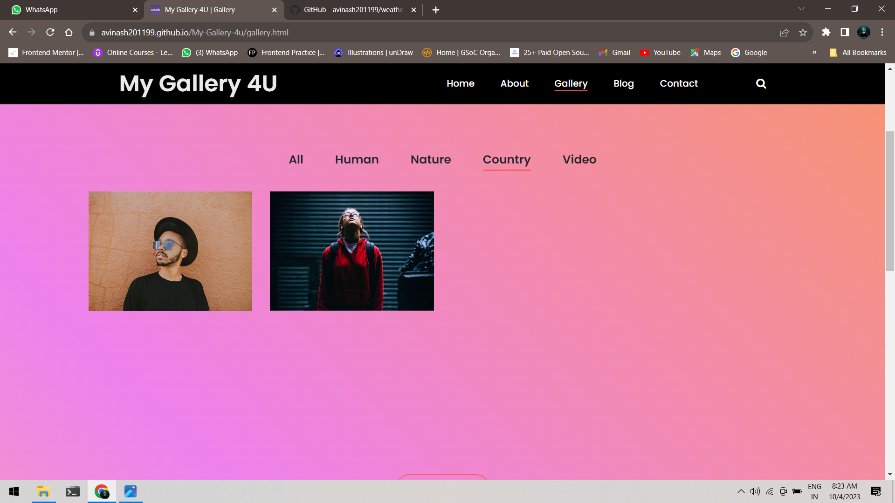Open the Maps bookmark
The image size is (895, 503).
point(705,53)
